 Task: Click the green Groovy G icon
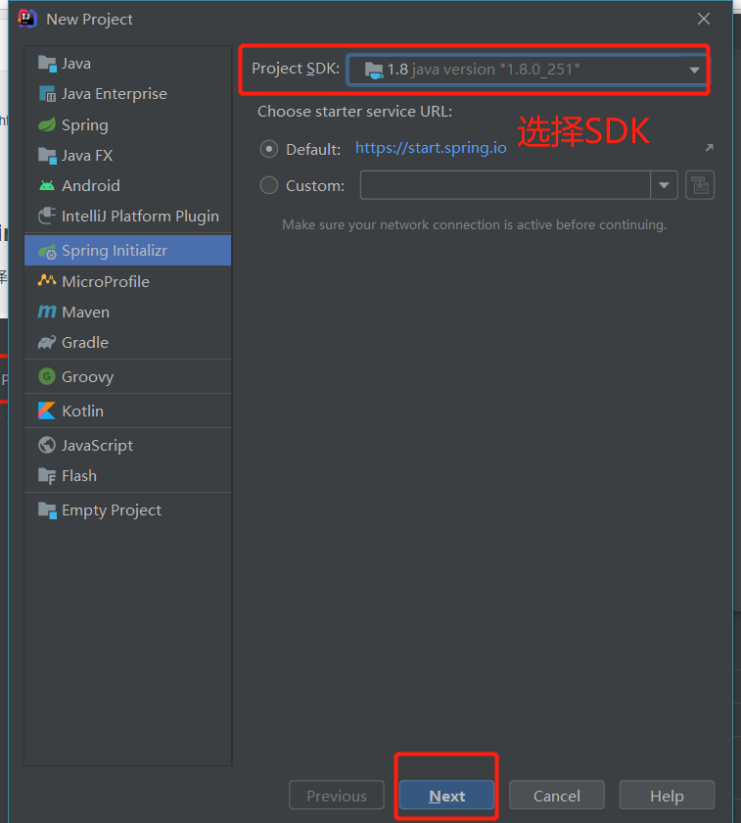pos(47,376)
